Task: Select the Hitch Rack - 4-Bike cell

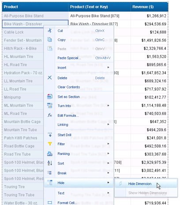Action: [x=23, y=48]
